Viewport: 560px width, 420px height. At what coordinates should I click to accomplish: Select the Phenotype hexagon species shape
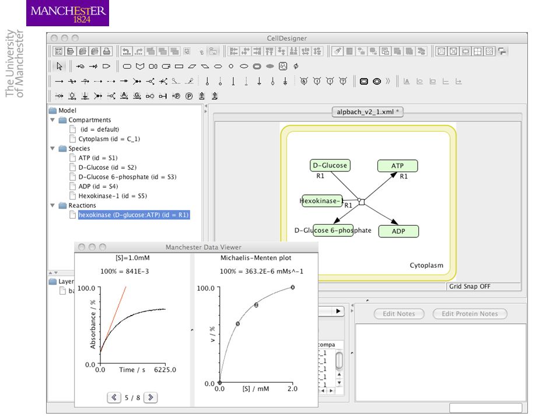pos(218,66)
